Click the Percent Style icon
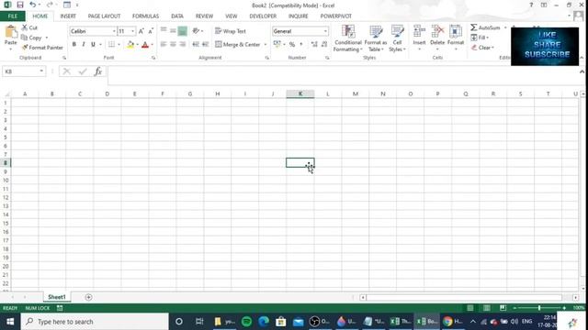Image resolution: width=588 pixels, height=330 pixels. tap(292, 45)
